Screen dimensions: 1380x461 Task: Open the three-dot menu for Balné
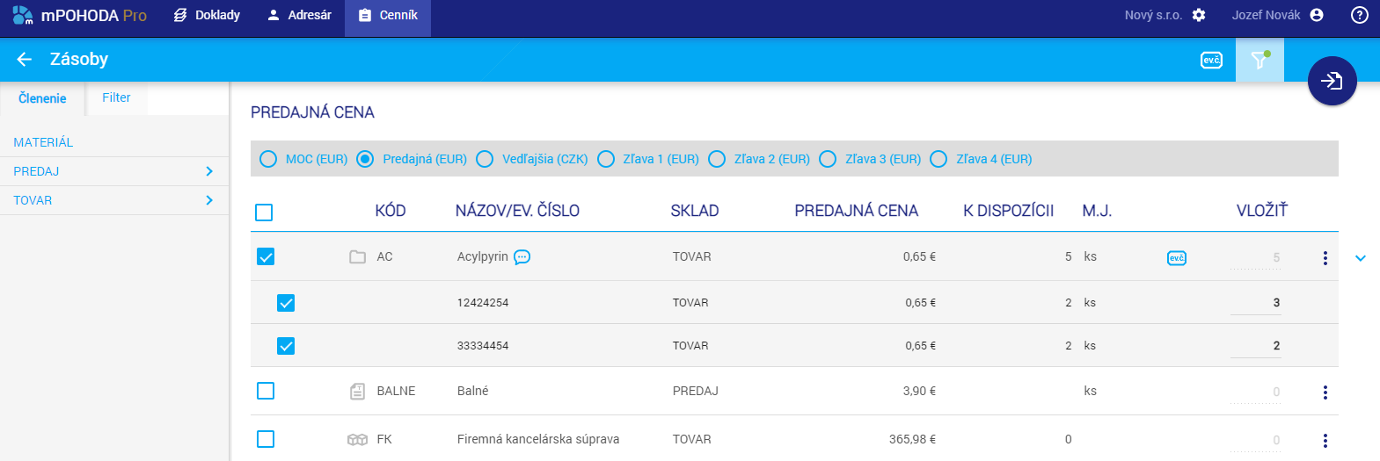click(1325, 393)
